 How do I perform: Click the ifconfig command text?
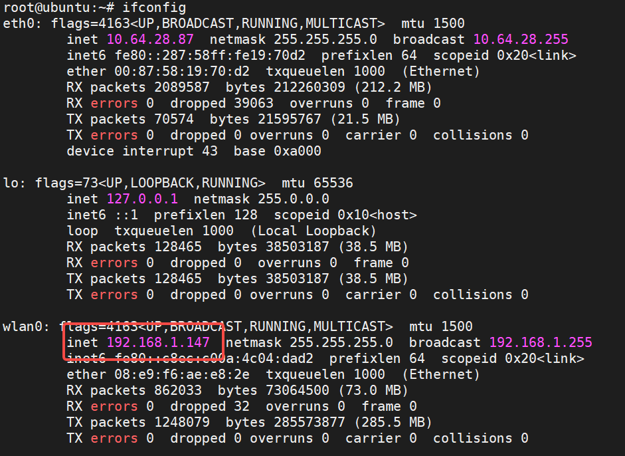[x=154, y=7]
